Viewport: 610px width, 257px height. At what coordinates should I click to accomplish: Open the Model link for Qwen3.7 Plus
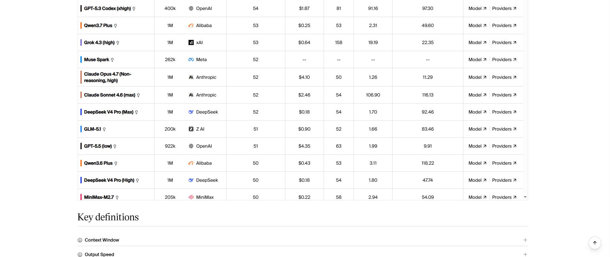[x=477, y=25]
